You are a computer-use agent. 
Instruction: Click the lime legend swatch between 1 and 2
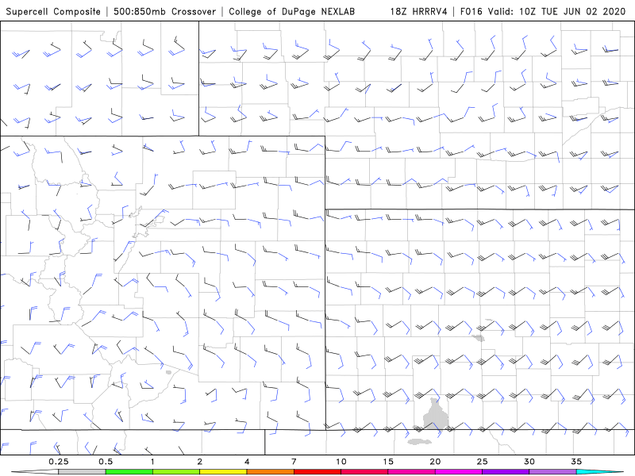(x=176, y=472)
